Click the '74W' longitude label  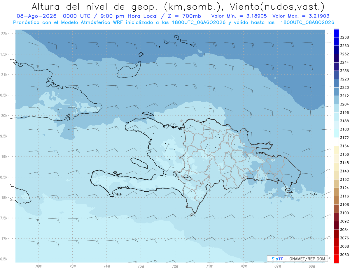(x=106, y=266)
